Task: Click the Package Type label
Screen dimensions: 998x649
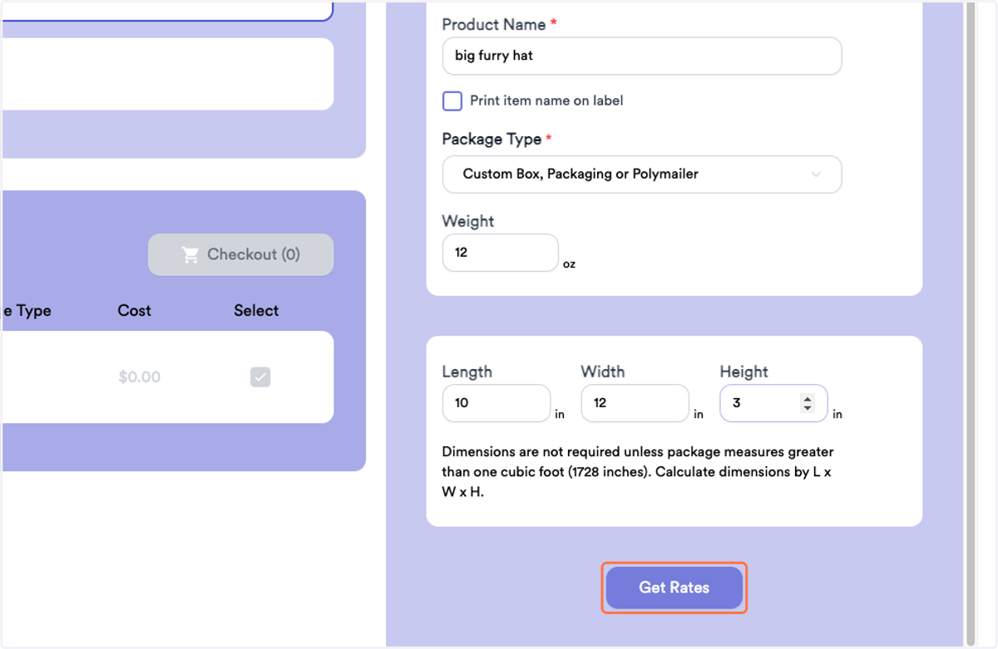Action: [x=492, y=140]
